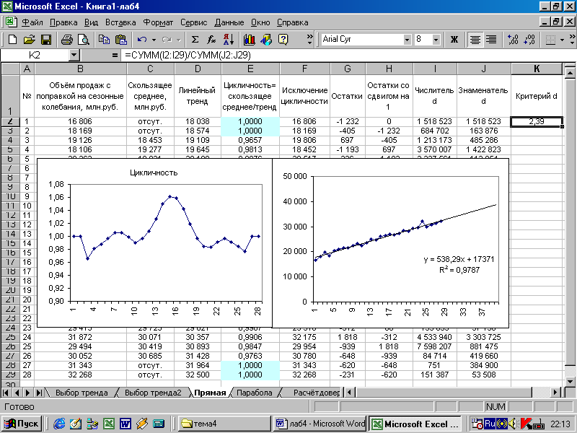Open the Окно menu
This screenshot has width=577, height=433.
(x=260, y=22)
